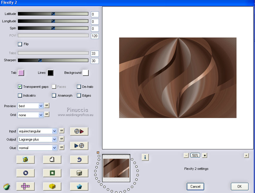Click the small orange square above thumbnail
This screenshot has height=193, width=255.
coord(98,153)
